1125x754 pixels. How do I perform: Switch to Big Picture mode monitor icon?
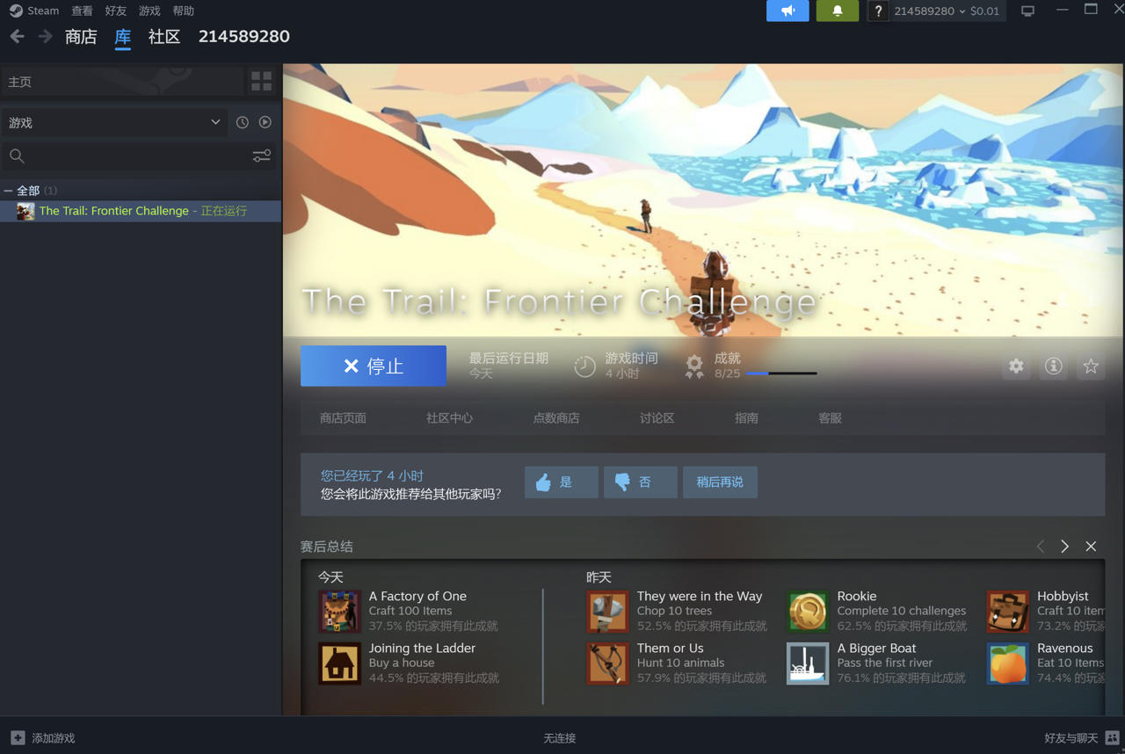pyautogui.click(x=1027, y=11)
